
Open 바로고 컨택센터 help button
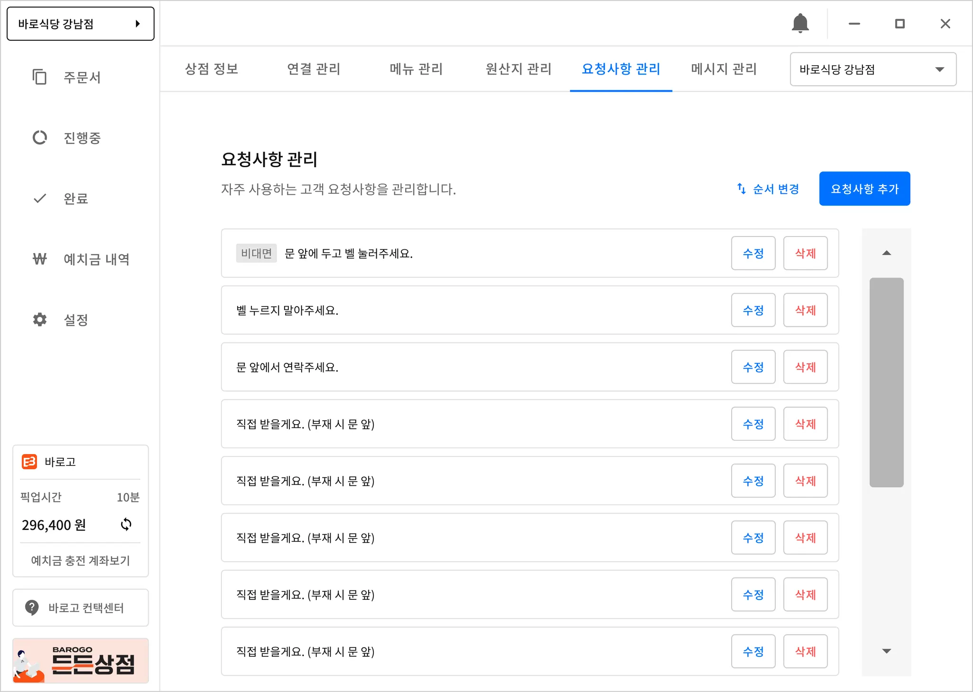click(x=80, y=607)
